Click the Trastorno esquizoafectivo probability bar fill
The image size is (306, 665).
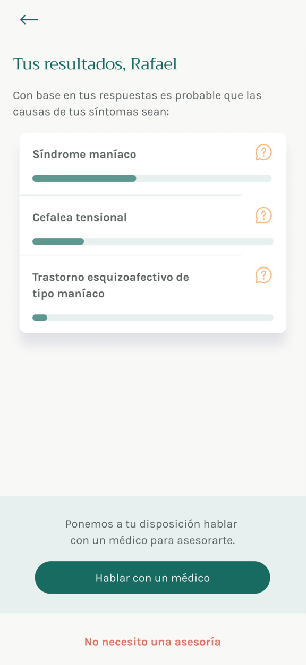pos(40,318)
